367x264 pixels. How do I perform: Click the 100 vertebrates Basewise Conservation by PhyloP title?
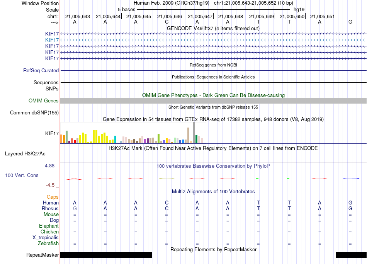pos(213,166)
